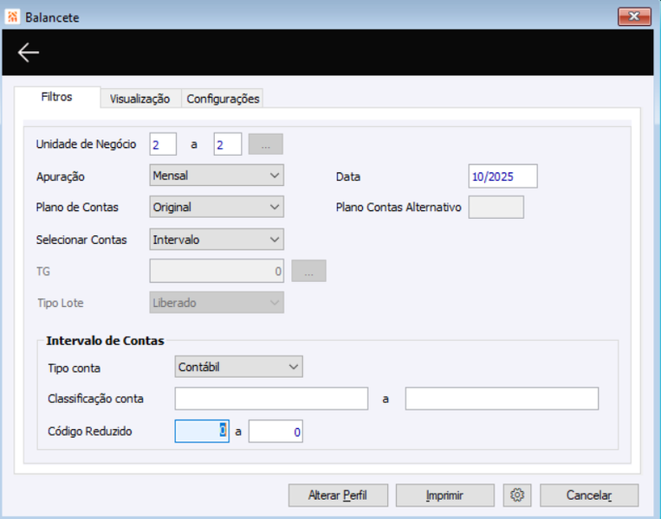The width and height of the screenshot is (661, 519).
Task: Open the gear settings icon button
Action: [x=517, y=495]
